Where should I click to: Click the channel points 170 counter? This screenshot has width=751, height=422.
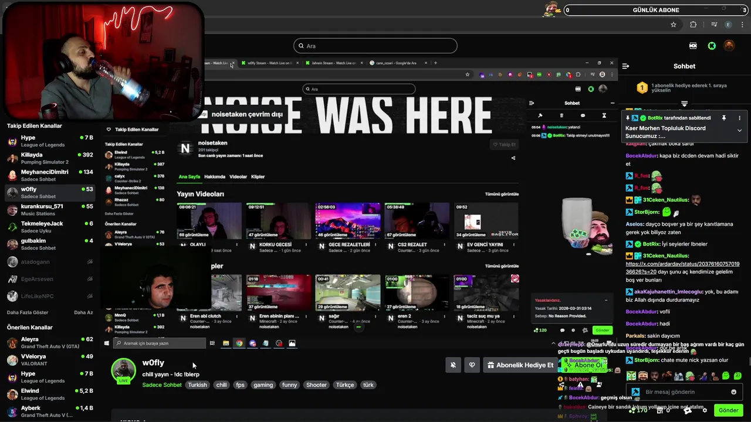[x=638, y=410]
